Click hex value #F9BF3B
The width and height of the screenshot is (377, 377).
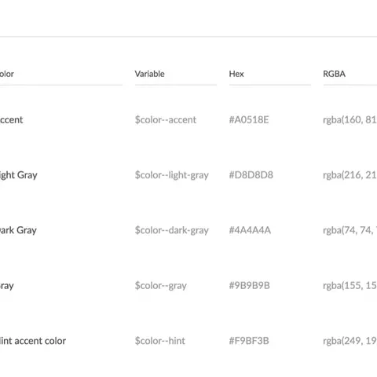249,341
